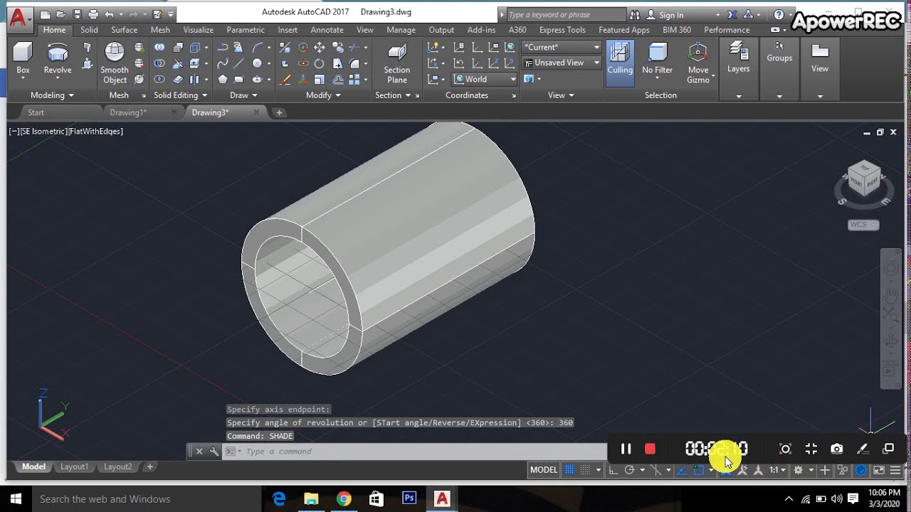The width and height of the screenshot is (911, 512).
Task: Pause the ApowerREC recording
Action: [626, 449]
